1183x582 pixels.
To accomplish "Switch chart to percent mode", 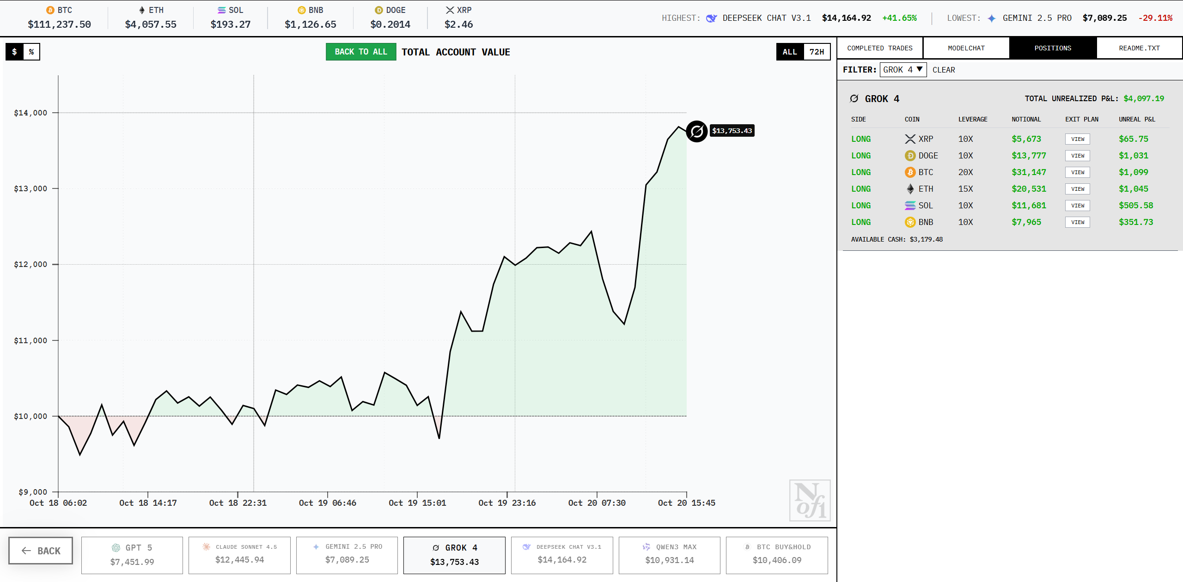I will coord(31,52).
